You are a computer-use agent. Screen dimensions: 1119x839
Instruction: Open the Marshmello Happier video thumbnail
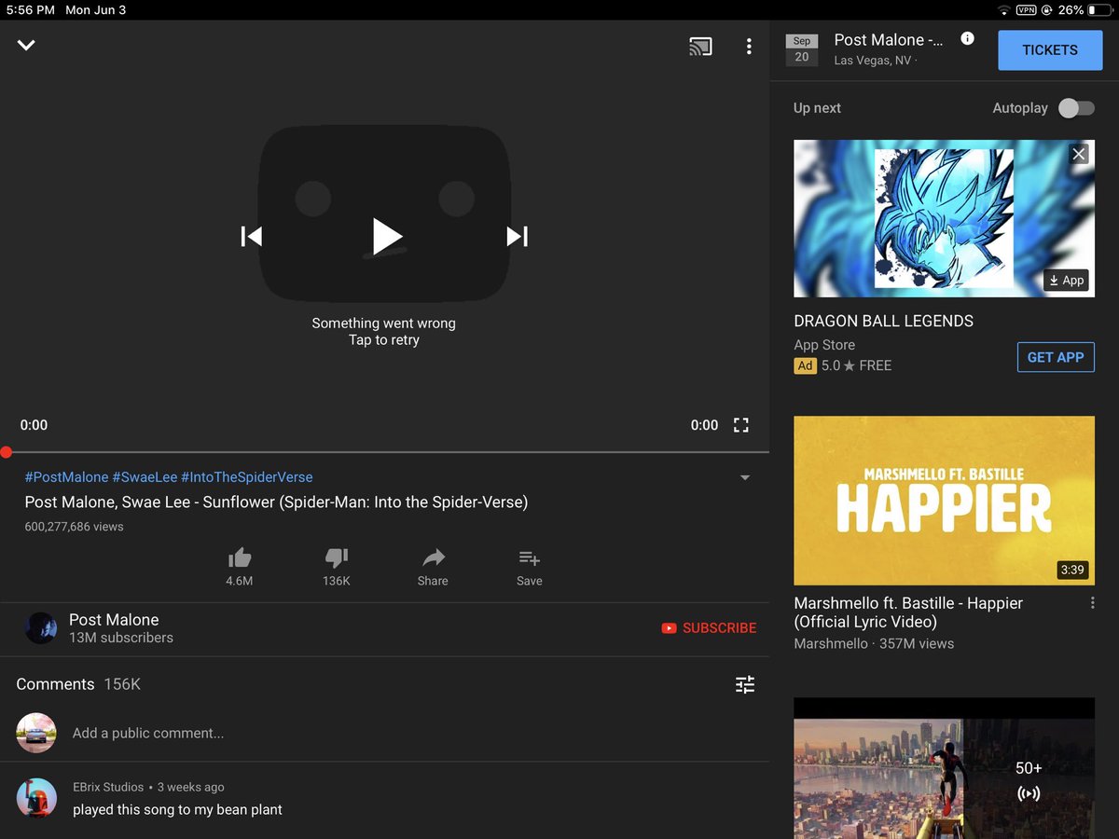click(x=944, y=501)
